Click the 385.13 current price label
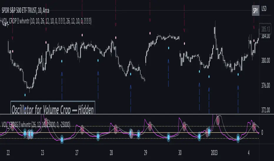This screenshot has width=274, height=161. pyautogui.click(x=265, y=29)
